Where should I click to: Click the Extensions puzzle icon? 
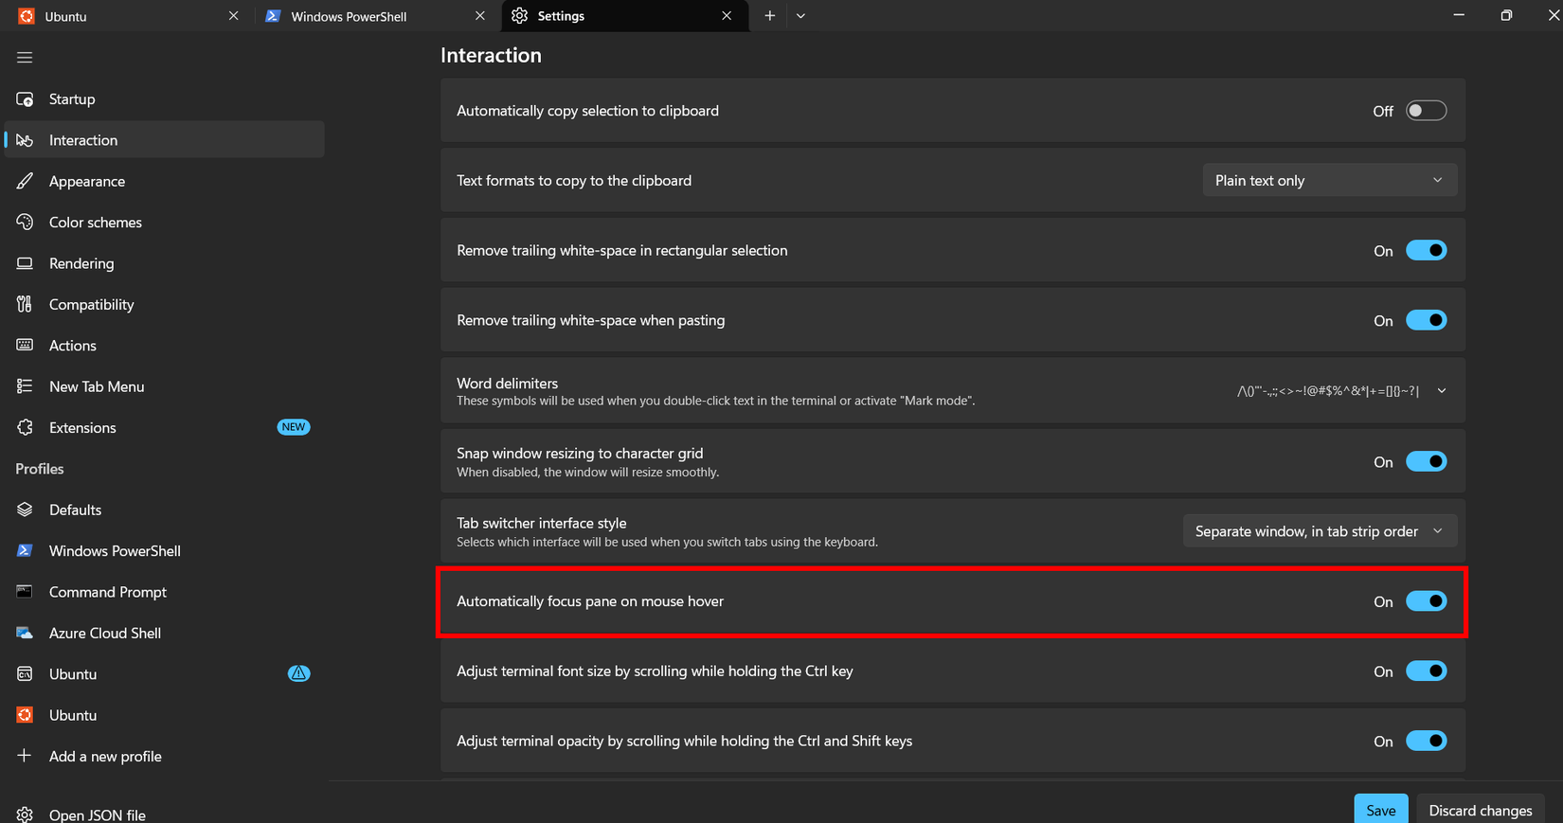click(x=25, y=427)
